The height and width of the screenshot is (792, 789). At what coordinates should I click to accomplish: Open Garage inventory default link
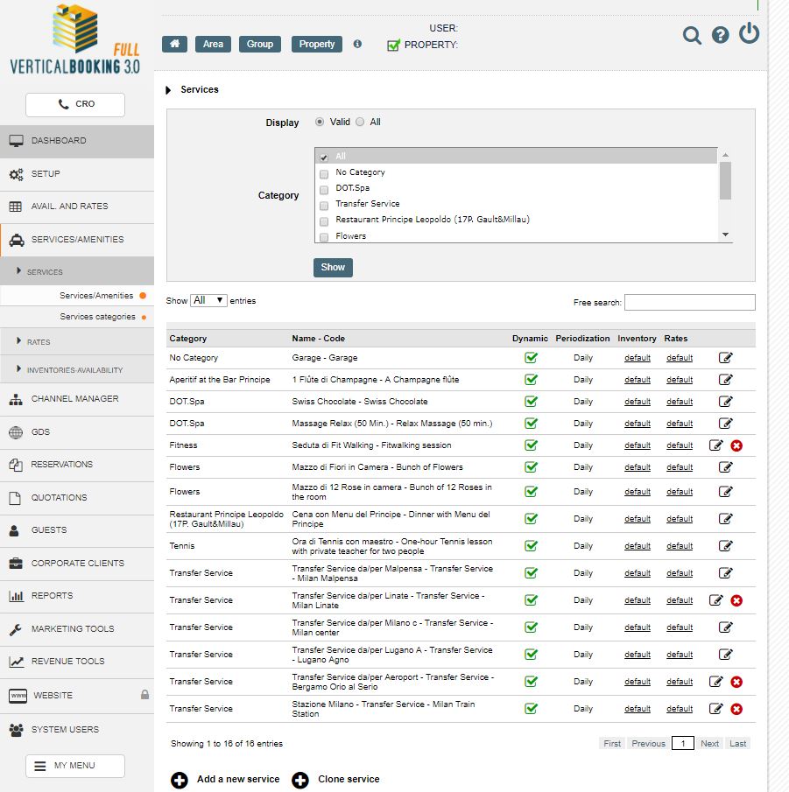tap(637, 358)
